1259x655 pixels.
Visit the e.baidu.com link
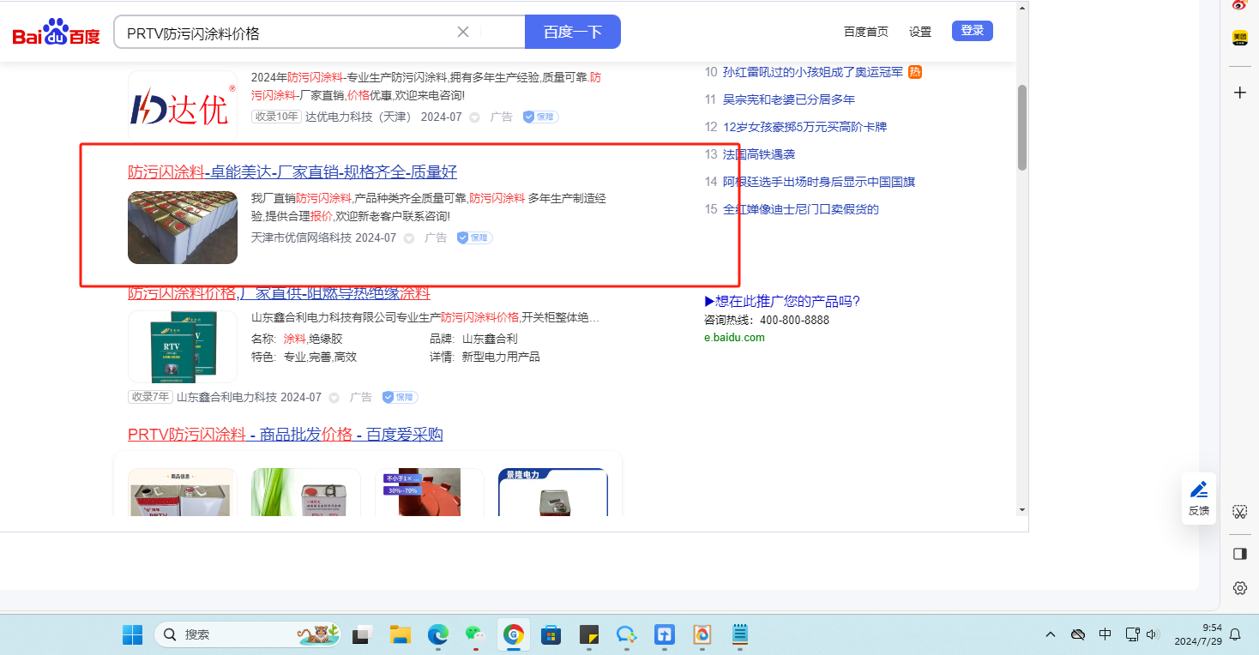734,338
